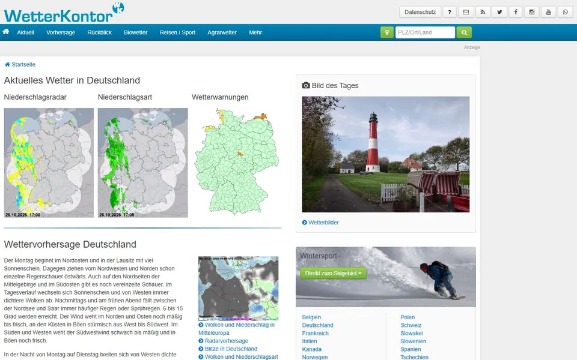577x360 pixels.
Task: Select Slowakei in Wintersport list
Action: coord(411,333)
